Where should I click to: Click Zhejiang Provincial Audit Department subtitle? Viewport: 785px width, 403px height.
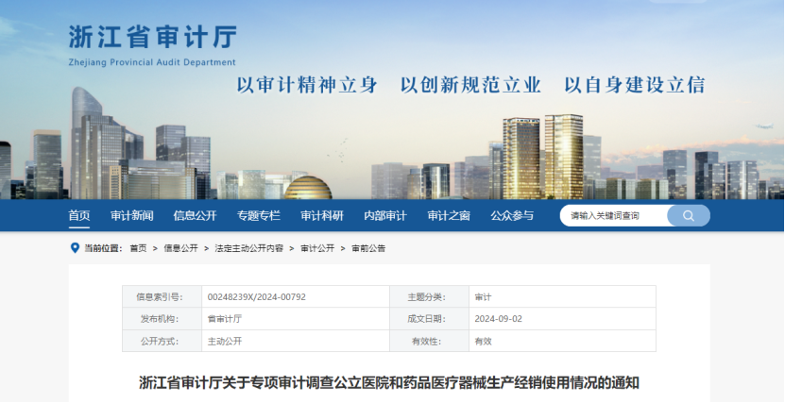click(x=152, y=62)
